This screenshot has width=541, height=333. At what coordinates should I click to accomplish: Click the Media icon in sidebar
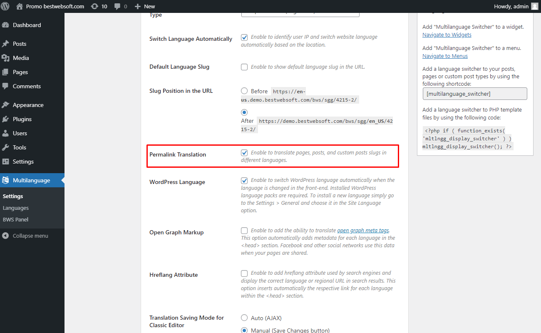coord(5,58)
